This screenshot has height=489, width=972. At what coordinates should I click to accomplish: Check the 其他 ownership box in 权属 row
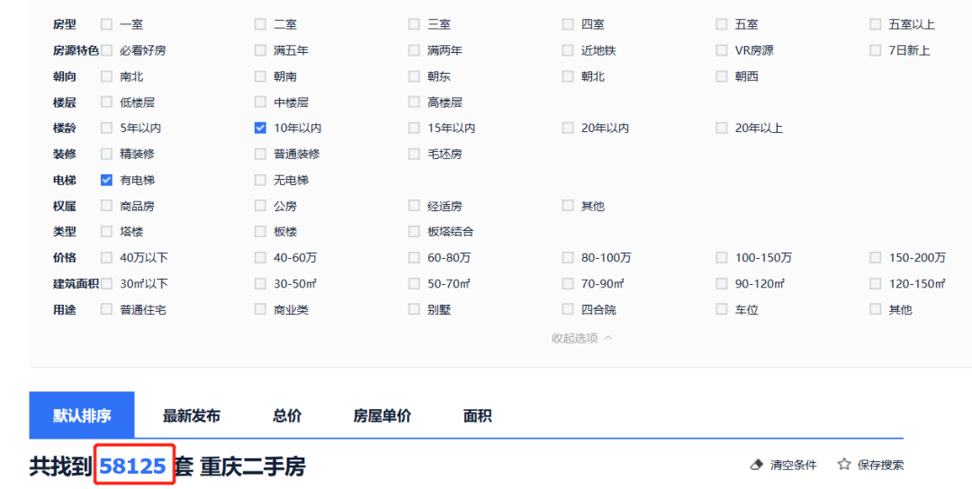(x=568, y=206)
